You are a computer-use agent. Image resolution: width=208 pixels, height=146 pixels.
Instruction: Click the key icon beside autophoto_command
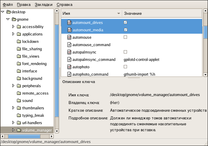coord(69,74)
